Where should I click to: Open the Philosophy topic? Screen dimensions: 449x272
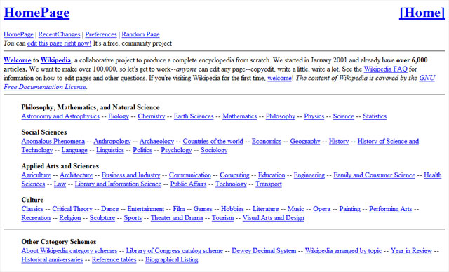tap(281, 116)
